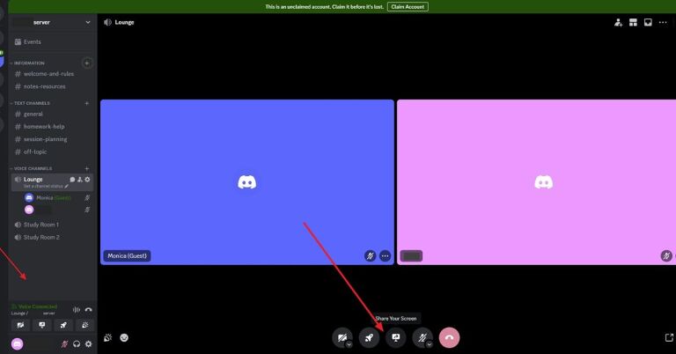The height and width of the screenshot is (354, 676).
Task: Set a channel status for Lounge
Action: click(x=46, y=187)
